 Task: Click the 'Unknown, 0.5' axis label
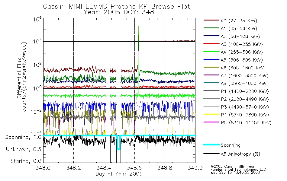24,149
